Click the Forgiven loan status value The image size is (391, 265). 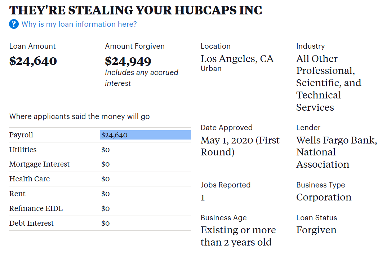316,230
